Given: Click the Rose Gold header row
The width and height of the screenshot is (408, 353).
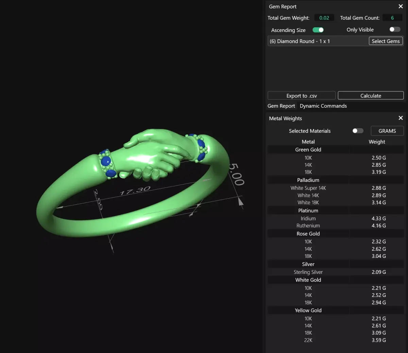Looking at the screenshot, I should pos(336,234).
